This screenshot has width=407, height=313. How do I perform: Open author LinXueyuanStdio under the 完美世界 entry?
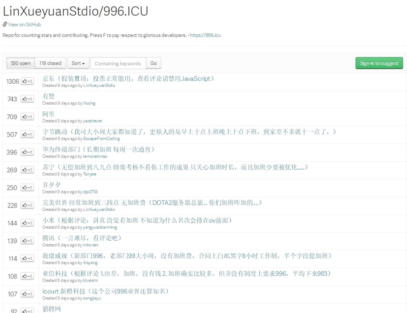click(99, 209)
